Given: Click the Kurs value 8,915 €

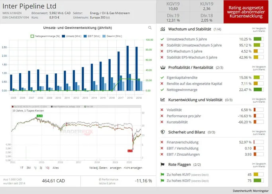Looking at the screenshot, I should (x=54, y=18).
